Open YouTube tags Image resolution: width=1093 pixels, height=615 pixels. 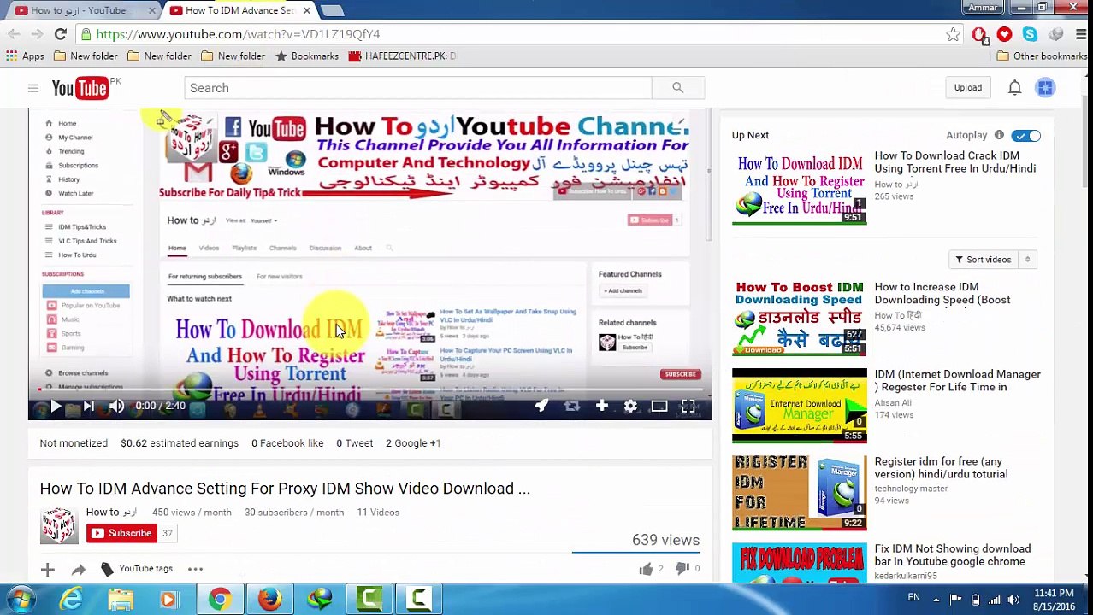coord(137,569)
